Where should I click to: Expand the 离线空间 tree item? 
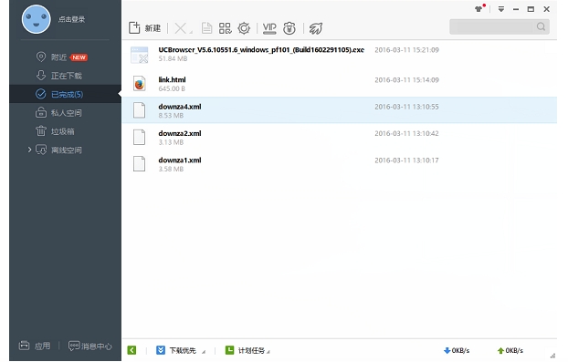[30, 150]
